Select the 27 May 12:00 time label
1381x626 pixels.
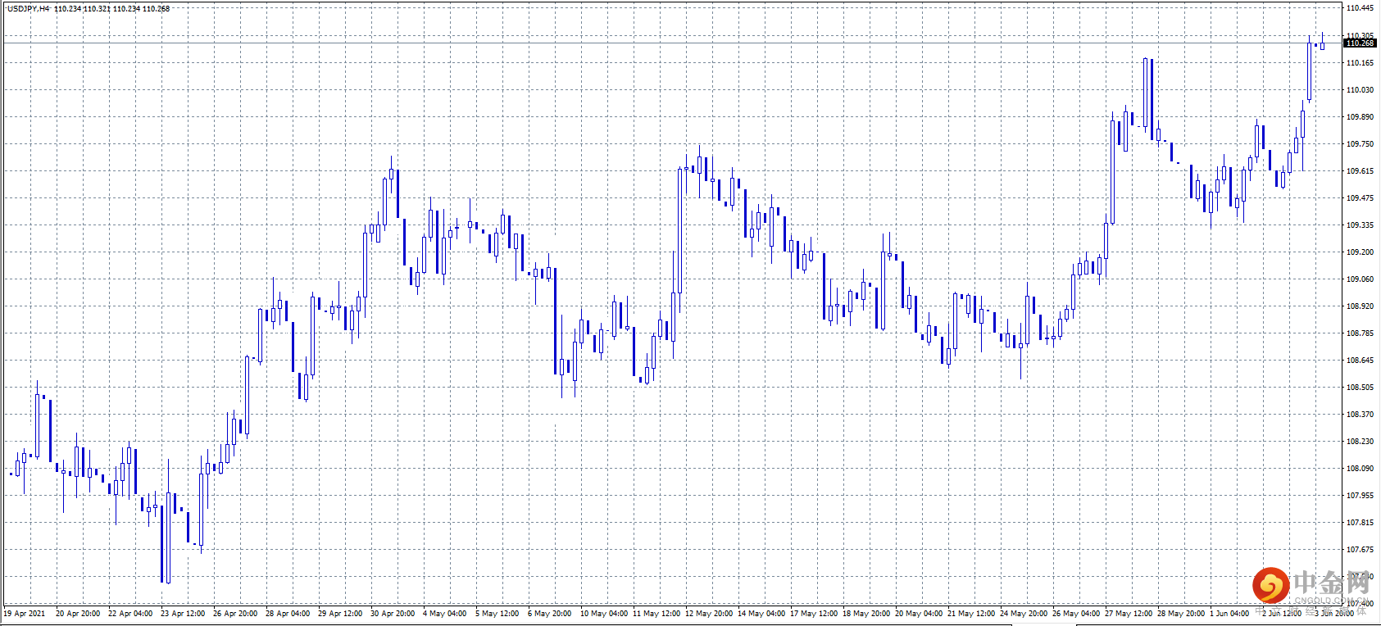pyautogui.click(x=1129, y=614)
